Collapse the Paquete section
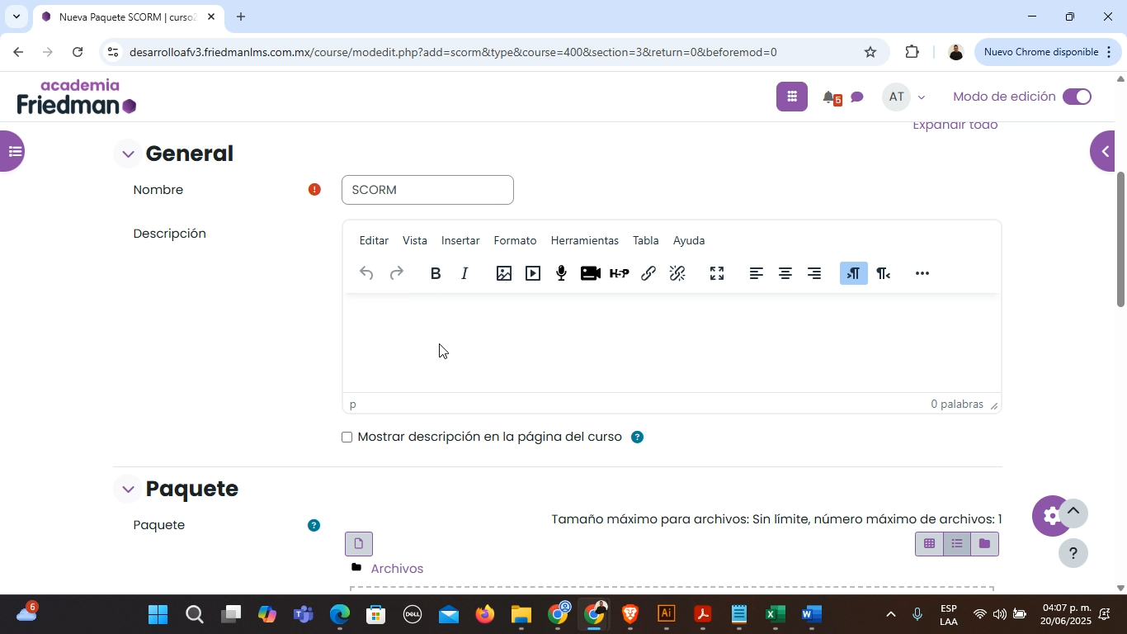This screenshot has height=634, width=1127. point(128,489)
